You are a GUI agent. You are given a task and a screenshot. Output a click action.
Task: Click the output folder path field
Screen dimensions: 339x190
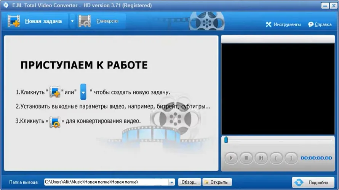click(106, 182)
